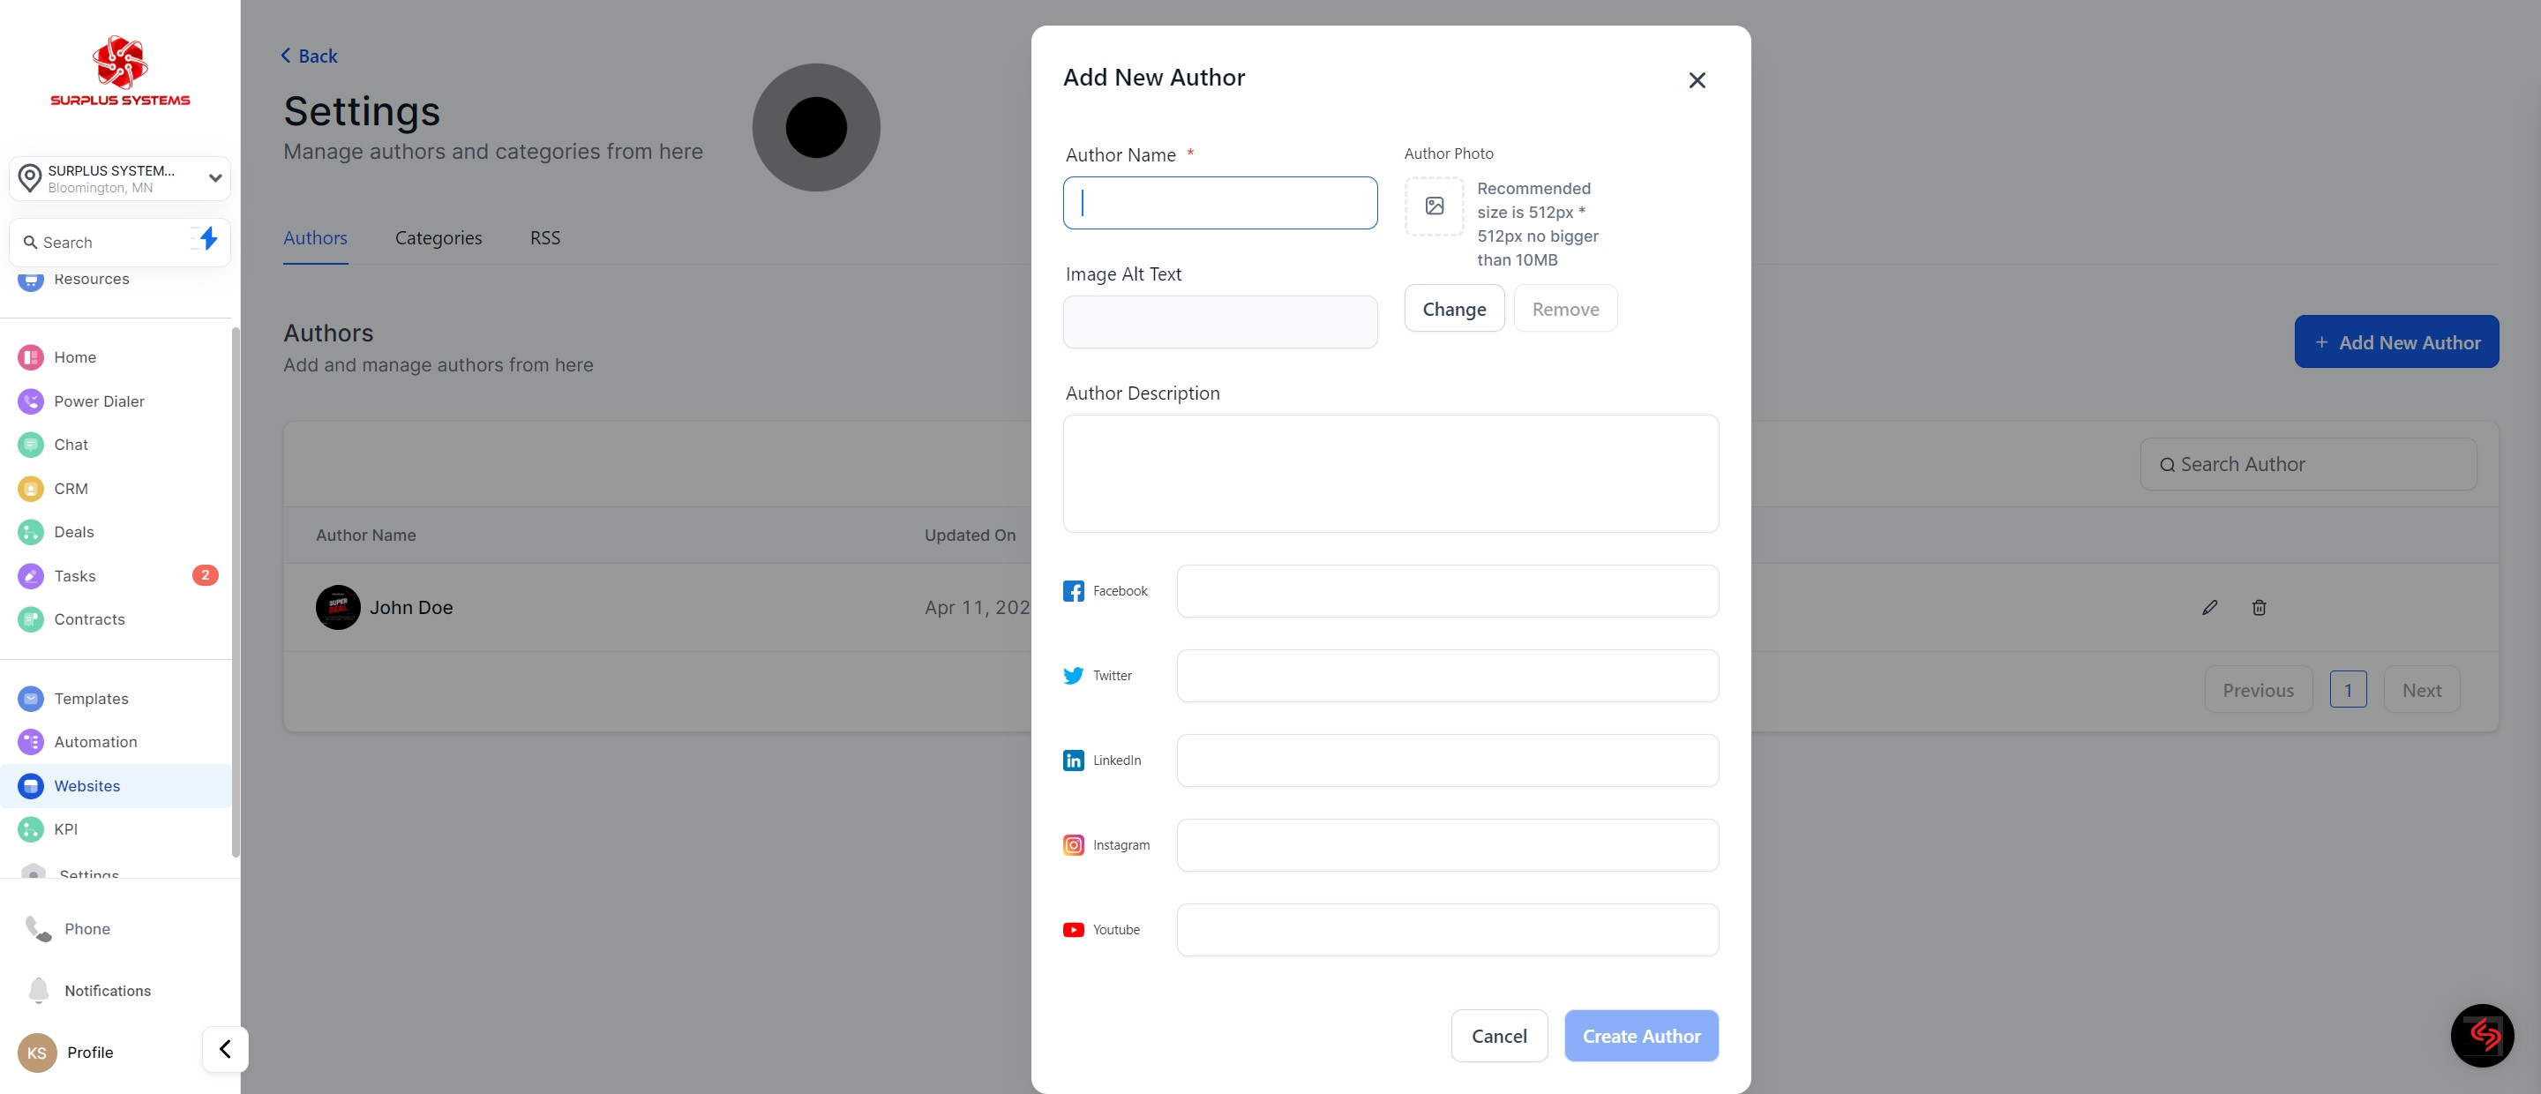Screen dimensions: 2541x1094
Task: Close the Add New Author dialog
Action: [1697, 81]
